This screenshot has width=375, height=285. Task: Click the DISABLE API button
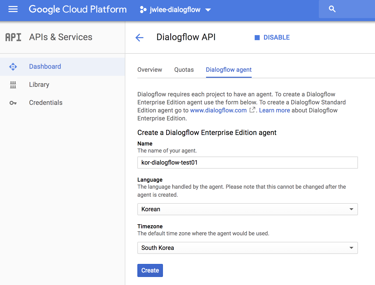tap(272, 38)
